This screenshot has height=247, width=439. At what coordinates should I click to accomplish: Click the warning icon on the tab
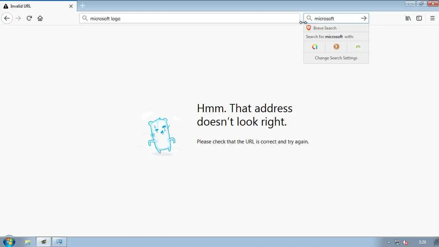6,6
